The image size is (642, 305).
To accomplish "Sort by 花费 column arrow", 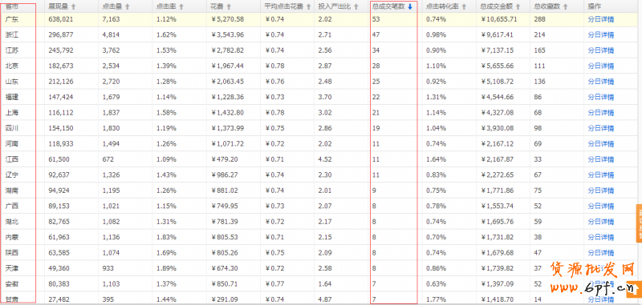I will coord(229,7).
